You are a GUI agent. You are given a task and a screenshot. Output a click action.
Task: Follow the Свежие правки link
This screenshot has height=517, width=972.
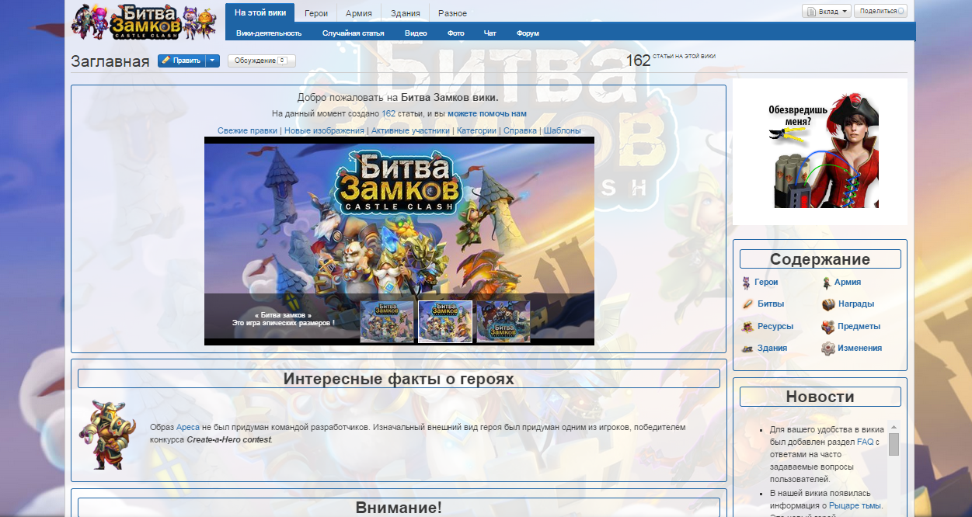click(247, 130)
